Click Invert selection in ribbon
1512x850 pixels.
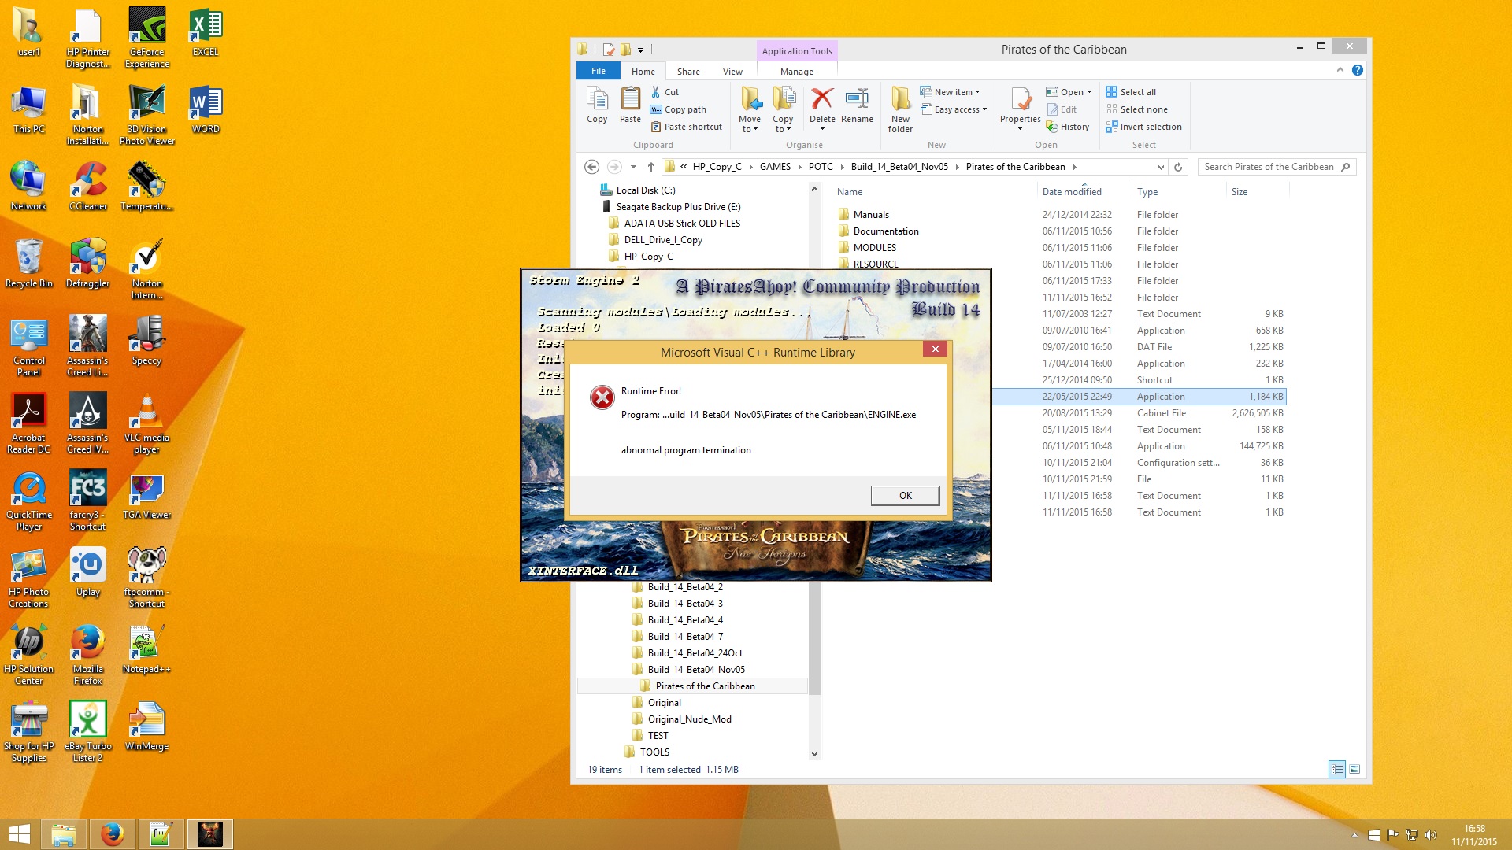(x=1143, y=127)
